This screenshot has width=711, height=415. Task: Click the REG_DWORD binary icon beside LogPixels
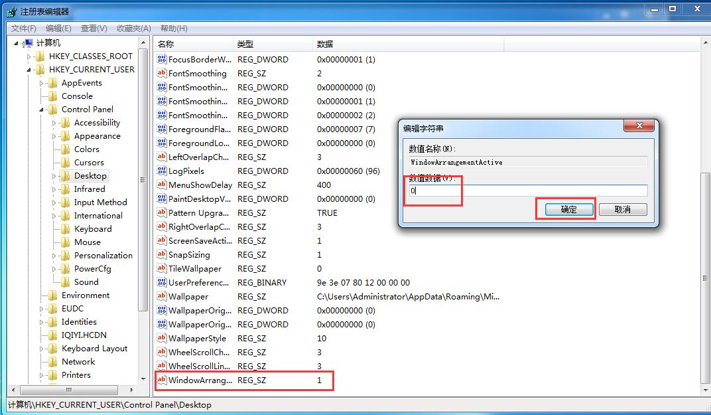click(x=161, y=171)
